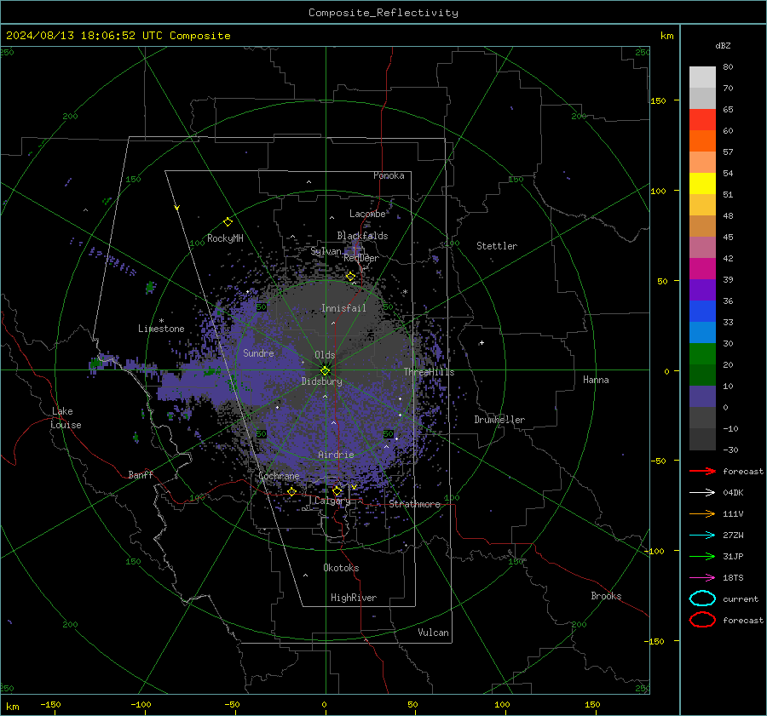This screenshot has height=716, width=767.
Task: Click the yellow radar-center marker at Olds
Action: click(325, 370)
